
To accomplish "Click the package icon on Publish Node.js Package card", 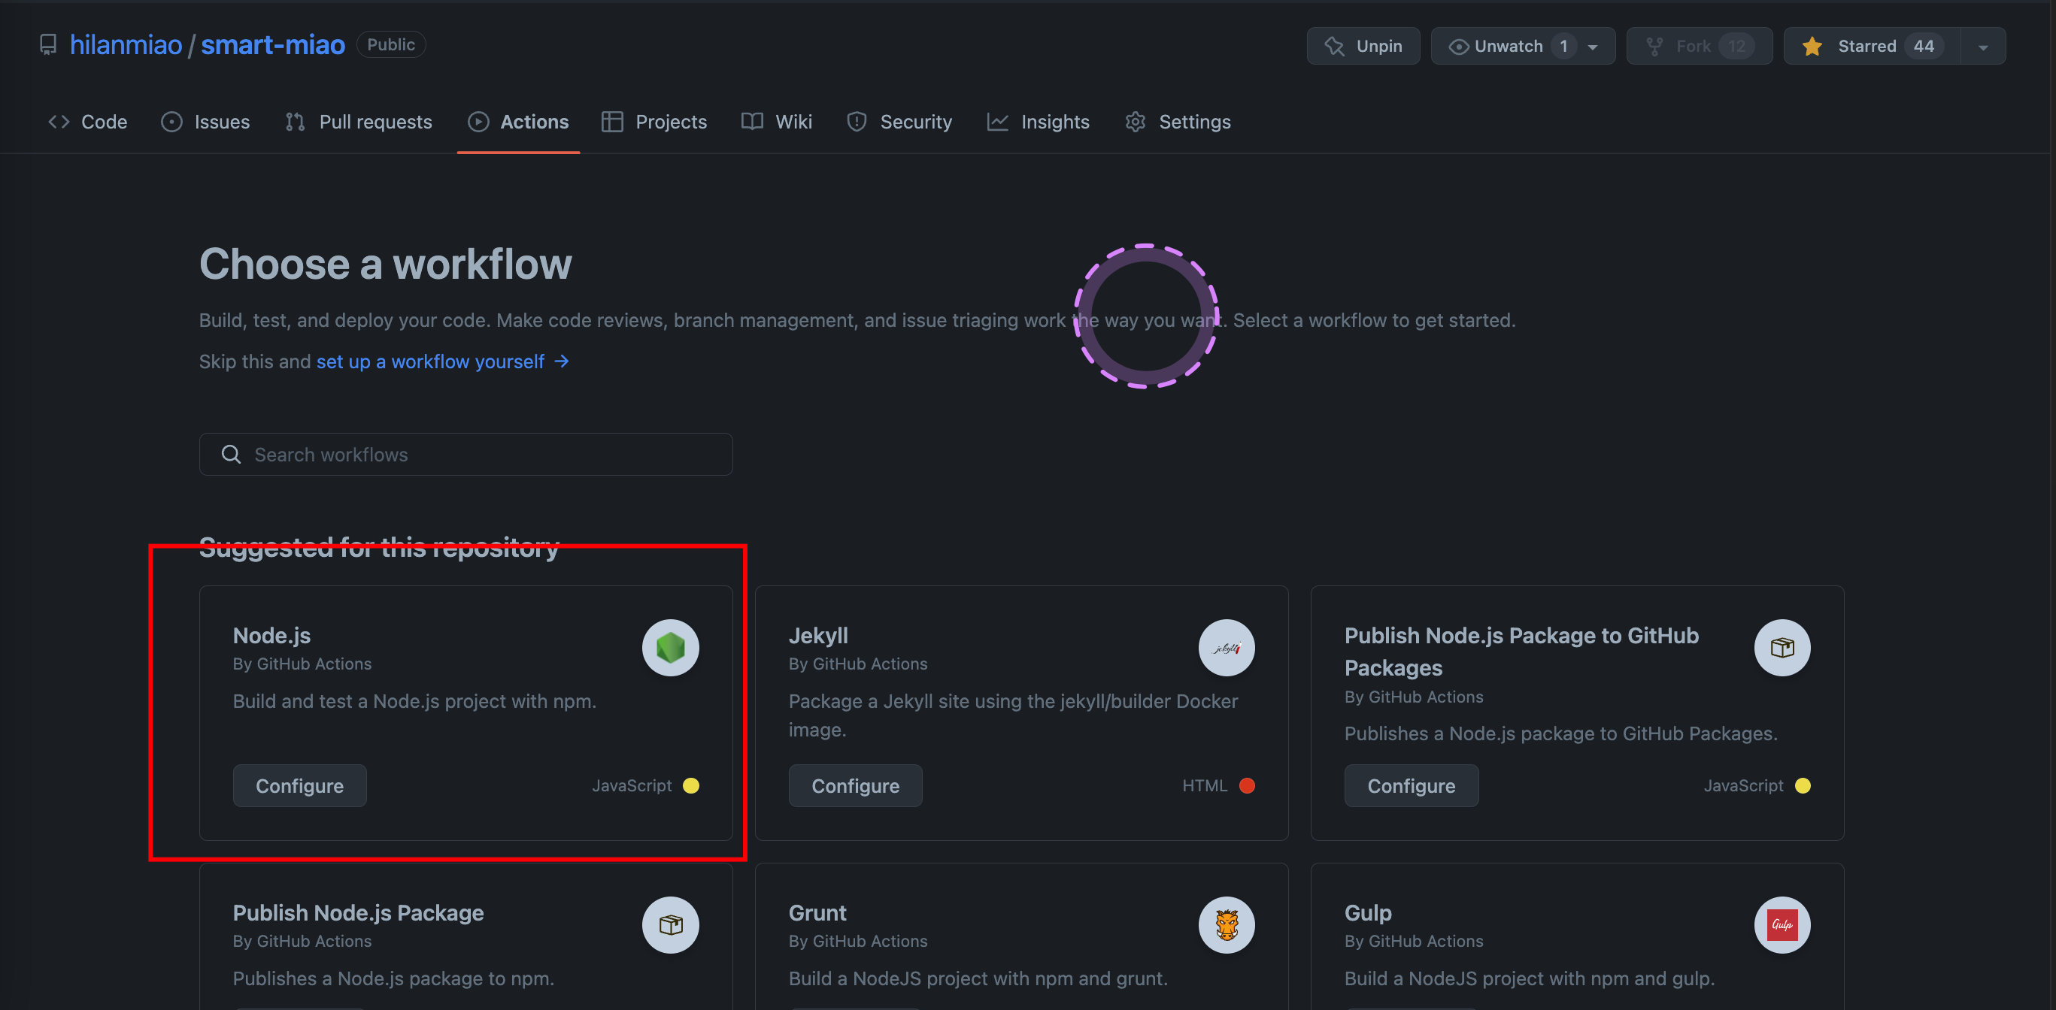I will 671,924.
